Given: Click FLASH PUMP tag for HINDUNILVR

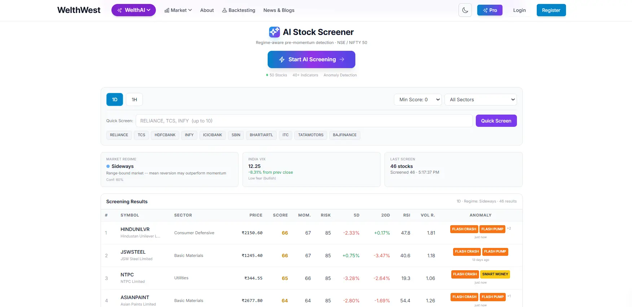Looking at the screenshot, I should 492,229.
